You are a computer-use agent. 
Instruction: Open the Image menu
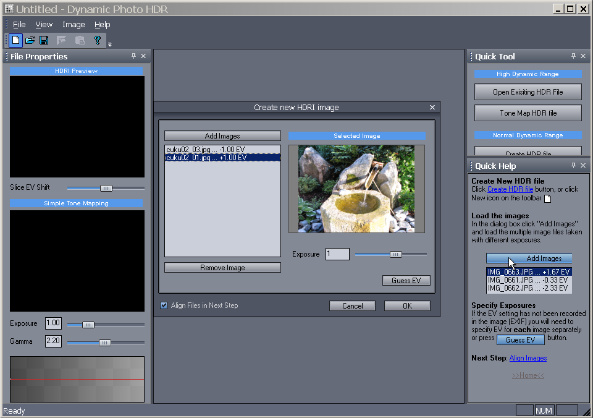pyautogui.click(x=74, y=25)
